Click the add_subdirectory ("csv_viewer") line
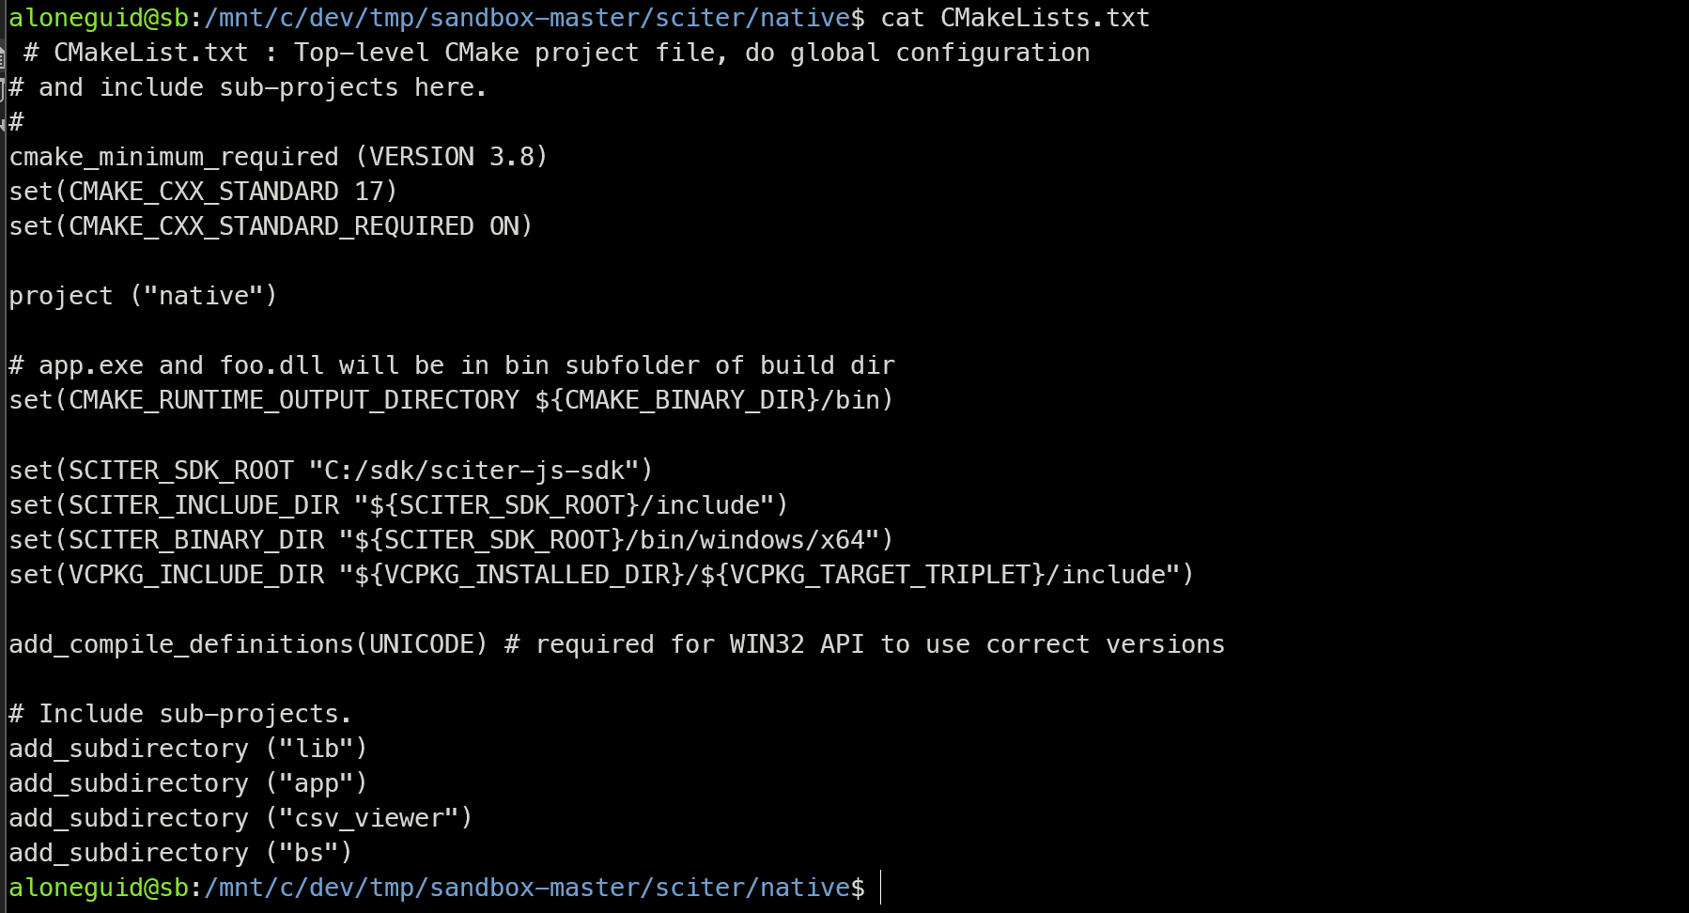This screenshot has height=913, width=1689. tap(240, 818)
